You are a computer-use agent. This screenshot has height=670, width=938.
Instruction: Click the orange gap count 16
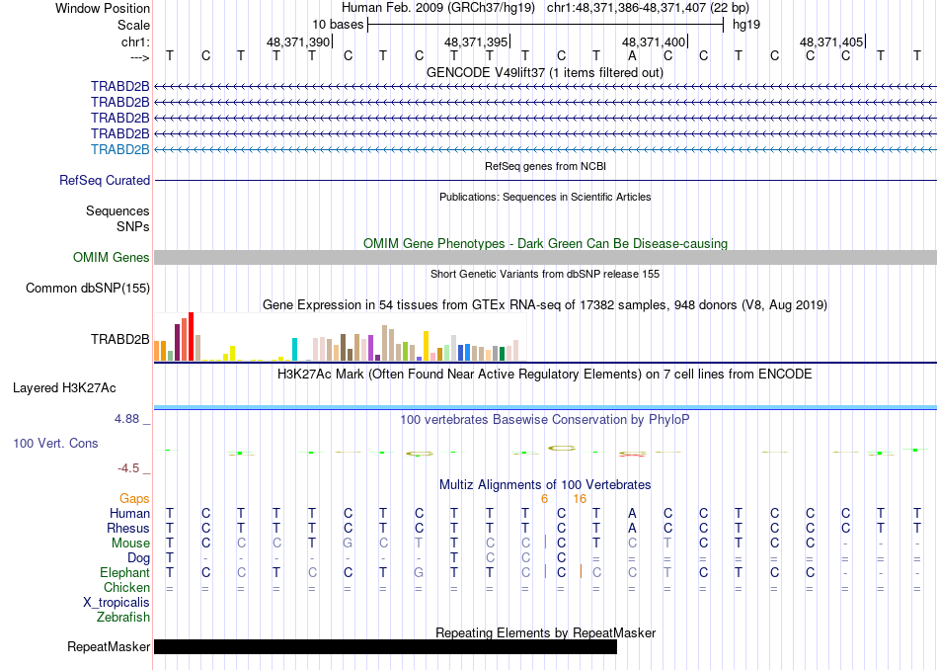click(580, 499)
